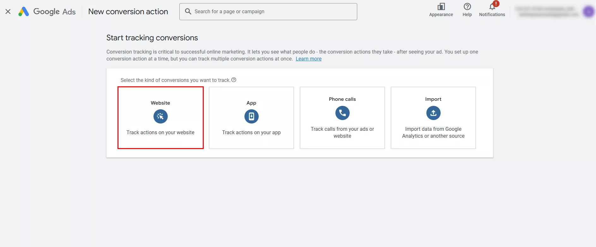The height and width of the screenshot is (247, 596).
Task: Click the Google Ads wordmark text
Action: click(x=54, y=12)
